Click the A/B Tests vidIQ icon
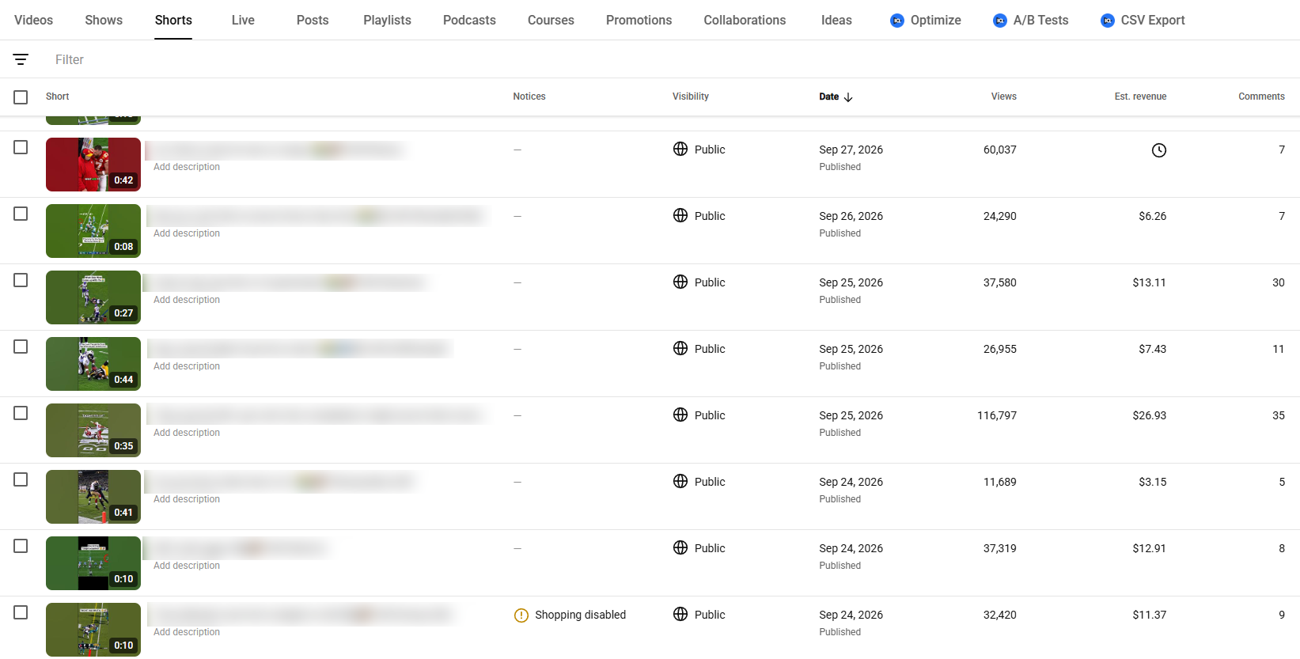This screenshot has height=659, width=1300. pos(1000,21)
